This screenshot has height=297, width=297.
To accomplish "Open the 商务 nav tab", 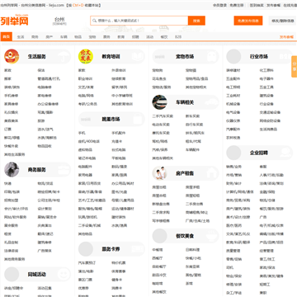I will tap(35, 37).
